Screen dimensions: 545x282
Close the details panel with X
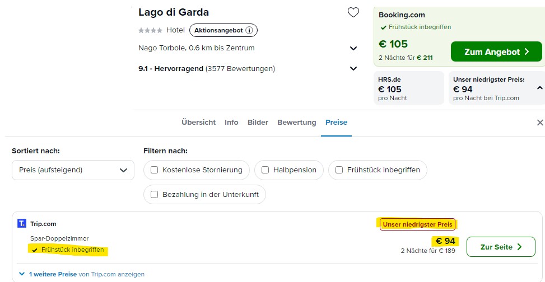(x=540, y=123)
